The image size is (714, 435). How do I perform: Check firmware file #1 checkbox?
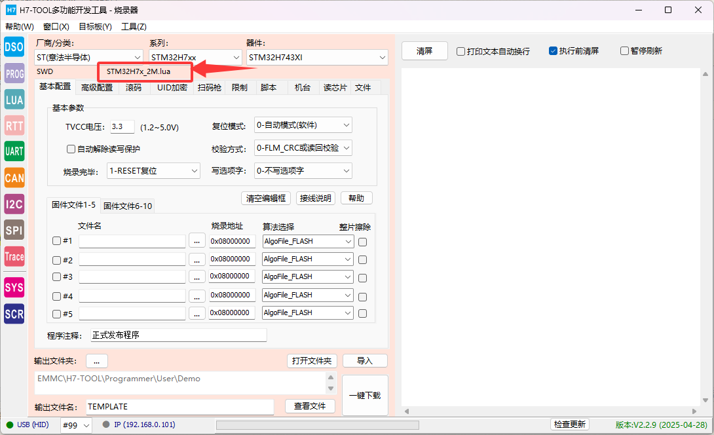point(57,240)
